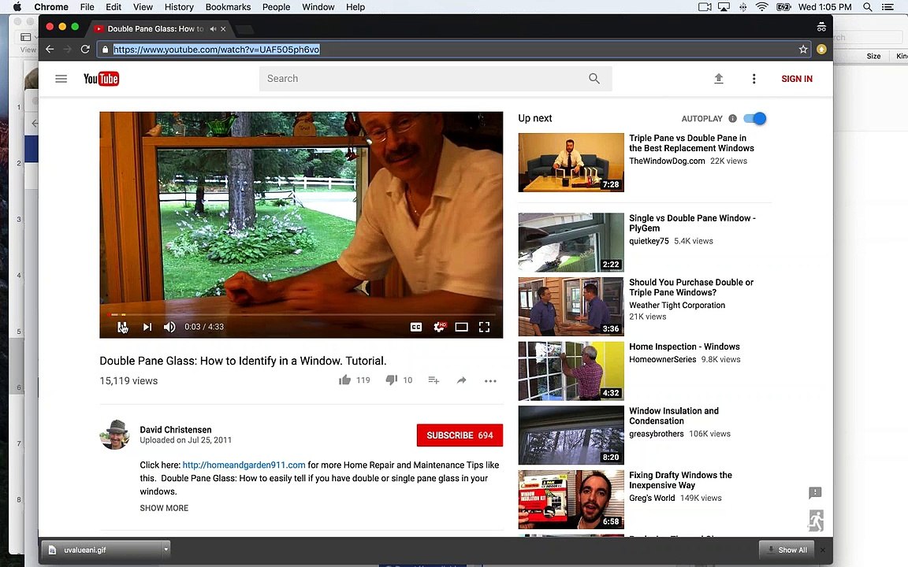Share the video via arrow icon
The image size is (908, 567).
tap(462, 380)
